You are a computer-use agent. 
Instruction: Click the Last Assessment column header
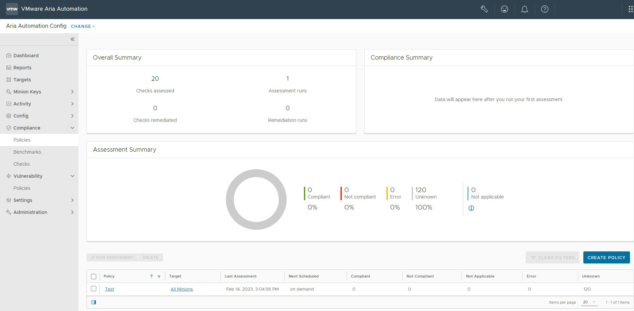[241, 276]
